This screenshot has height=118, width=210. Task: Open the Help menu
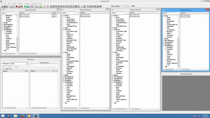click(40, 4)
